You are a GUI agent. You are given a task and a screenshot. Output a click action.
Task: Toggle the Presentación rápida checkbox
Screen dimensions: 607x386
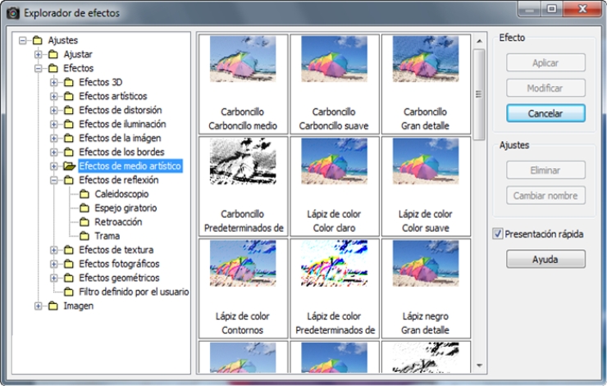(499, 234)
